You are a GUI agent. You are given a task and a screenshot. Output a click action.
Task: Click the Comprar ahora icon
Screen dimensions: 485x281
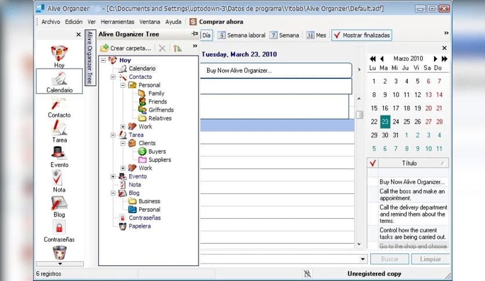pos(193,21)
